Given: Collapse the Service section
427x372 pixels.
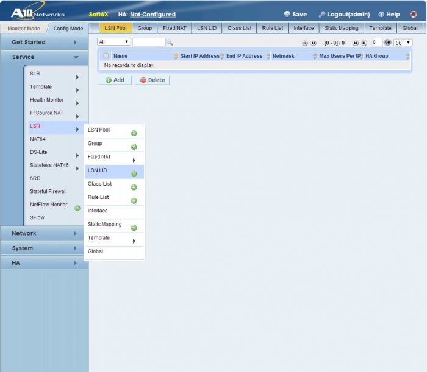Looking at the screenshot, I should (45, 57).
